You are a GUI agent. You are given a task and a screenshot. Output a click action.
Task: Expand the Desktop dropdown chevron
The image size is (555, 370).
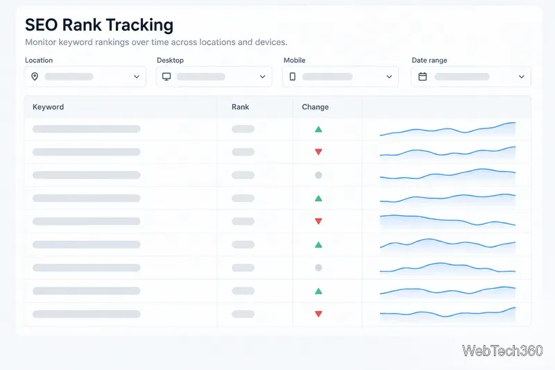(x=263, y=76)
